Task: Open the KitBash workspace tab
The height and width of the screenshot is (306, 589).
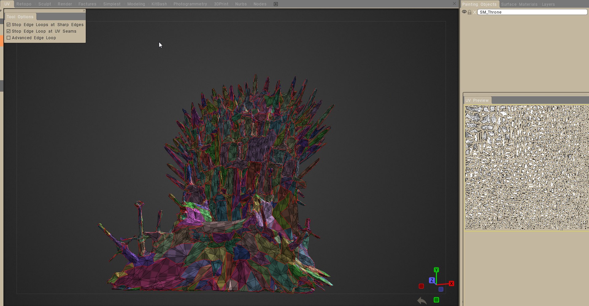Action: point(159,4)
